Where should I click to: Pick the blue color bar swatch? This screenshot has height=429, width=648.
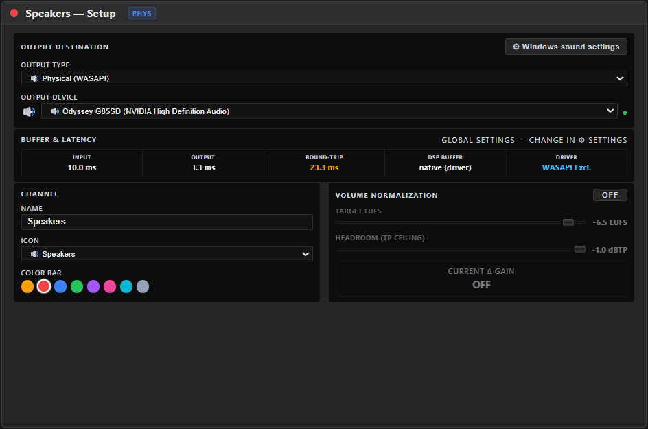60,286
